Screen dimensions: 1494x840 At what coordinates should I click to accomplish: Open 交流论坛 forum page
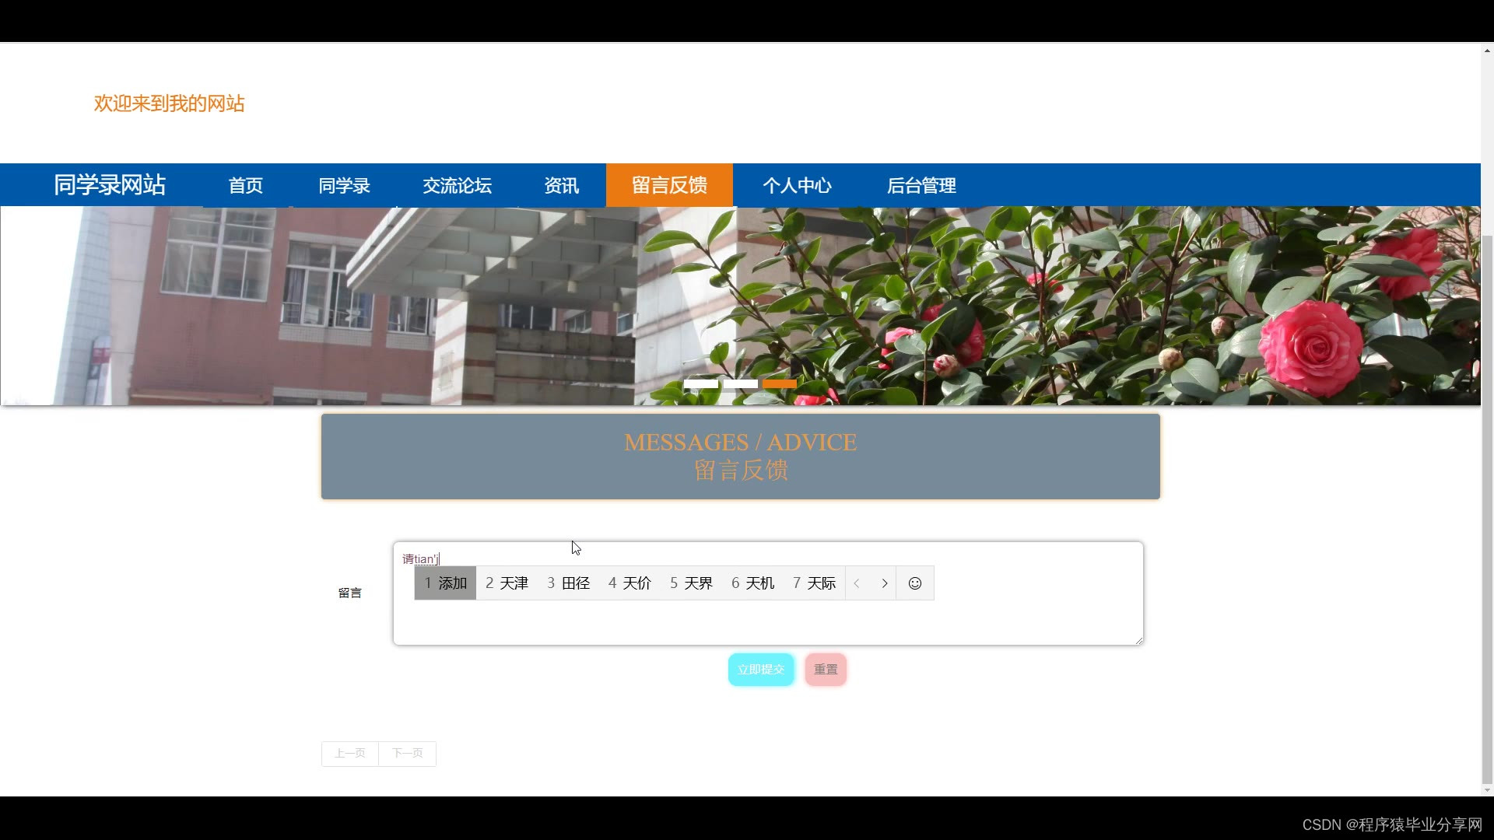pyautogui.click(x=457, y=185)
